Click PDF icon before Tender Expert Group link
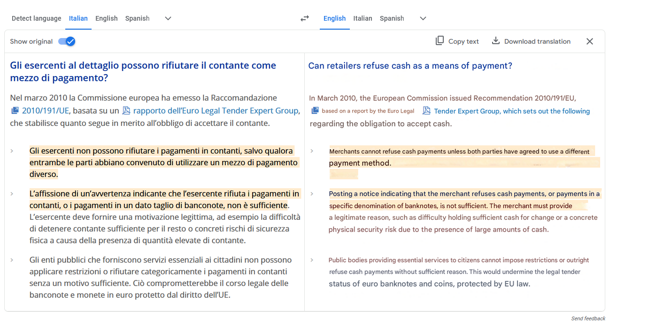 426,111
